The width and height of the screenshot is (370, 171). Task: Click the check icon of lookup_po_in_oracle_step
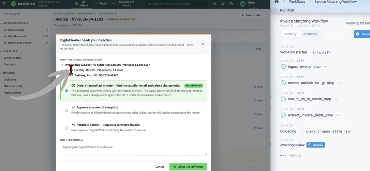point(283,99)
